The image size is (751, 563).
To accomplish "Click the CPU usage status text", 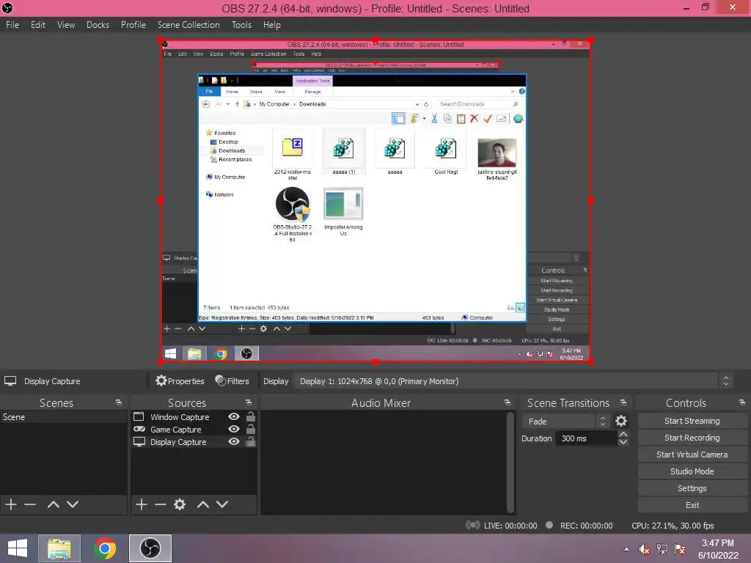I will point(673,525).
